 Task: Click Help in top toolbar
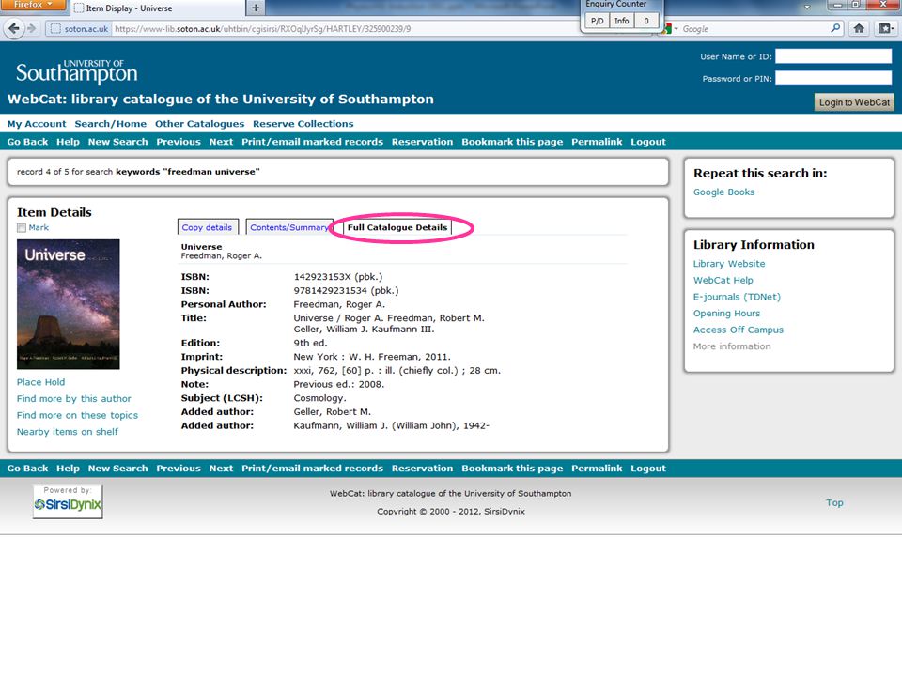click(68, 142)
